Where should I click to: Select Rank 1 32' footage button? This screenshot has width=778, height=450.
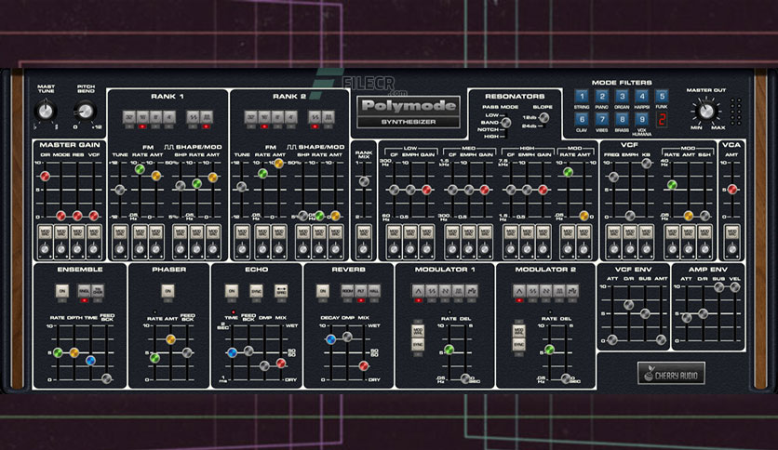pos(129,117)
